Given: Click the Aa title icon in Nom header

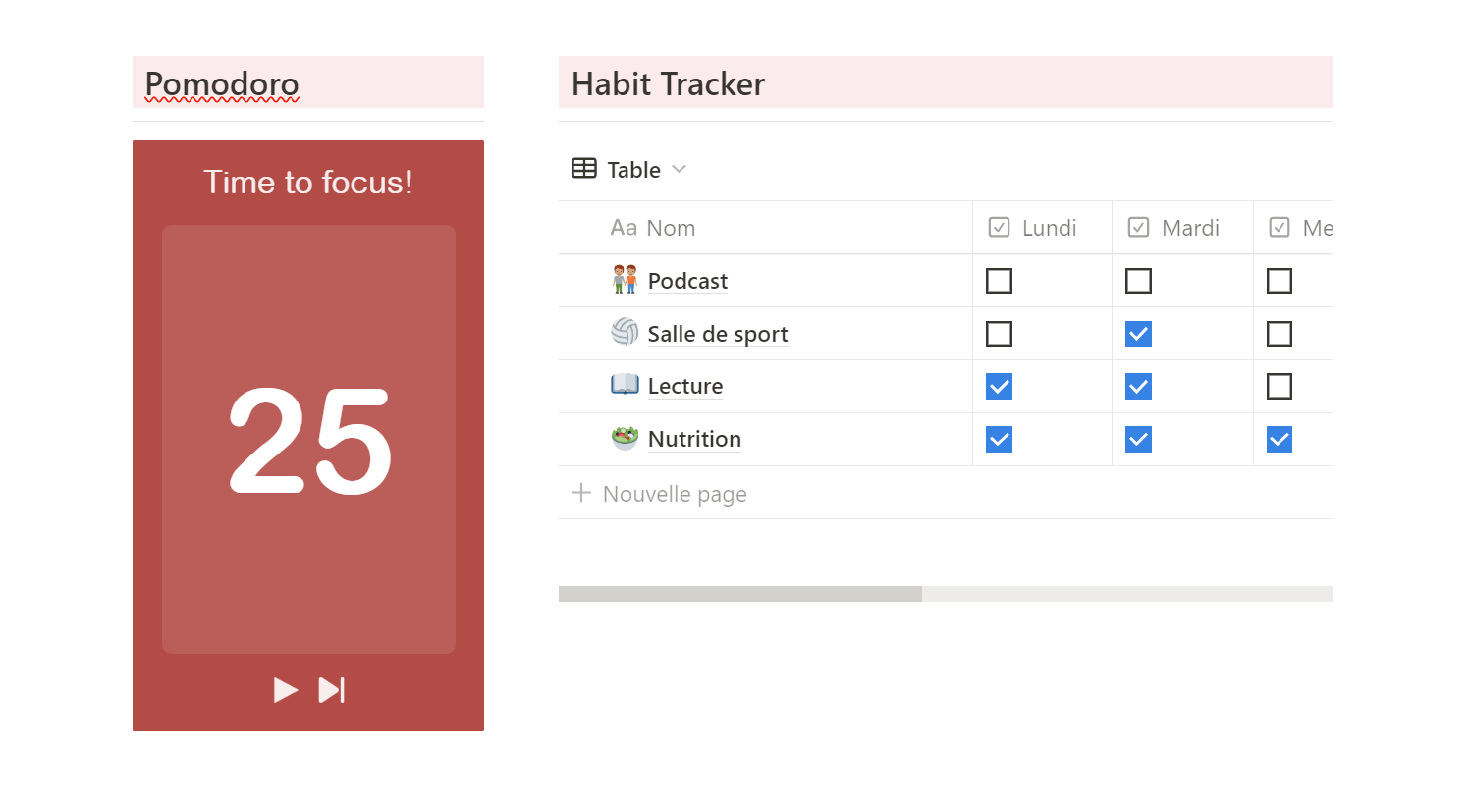Looking at the screenshot, I should 624,228.
